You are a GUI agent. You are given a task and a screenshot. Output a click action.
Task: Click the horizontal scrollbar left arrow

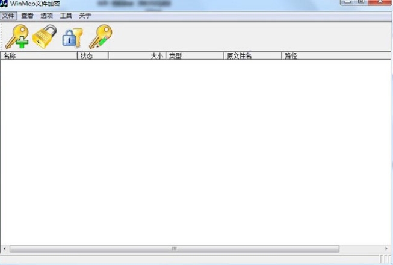coord(5,249)
